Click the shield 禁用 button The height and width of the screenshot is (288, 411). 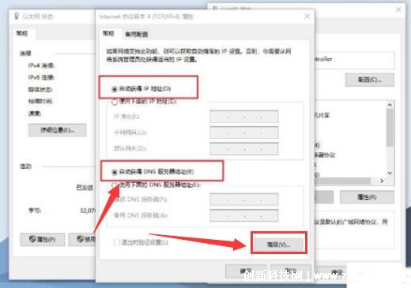coord(82,239)
